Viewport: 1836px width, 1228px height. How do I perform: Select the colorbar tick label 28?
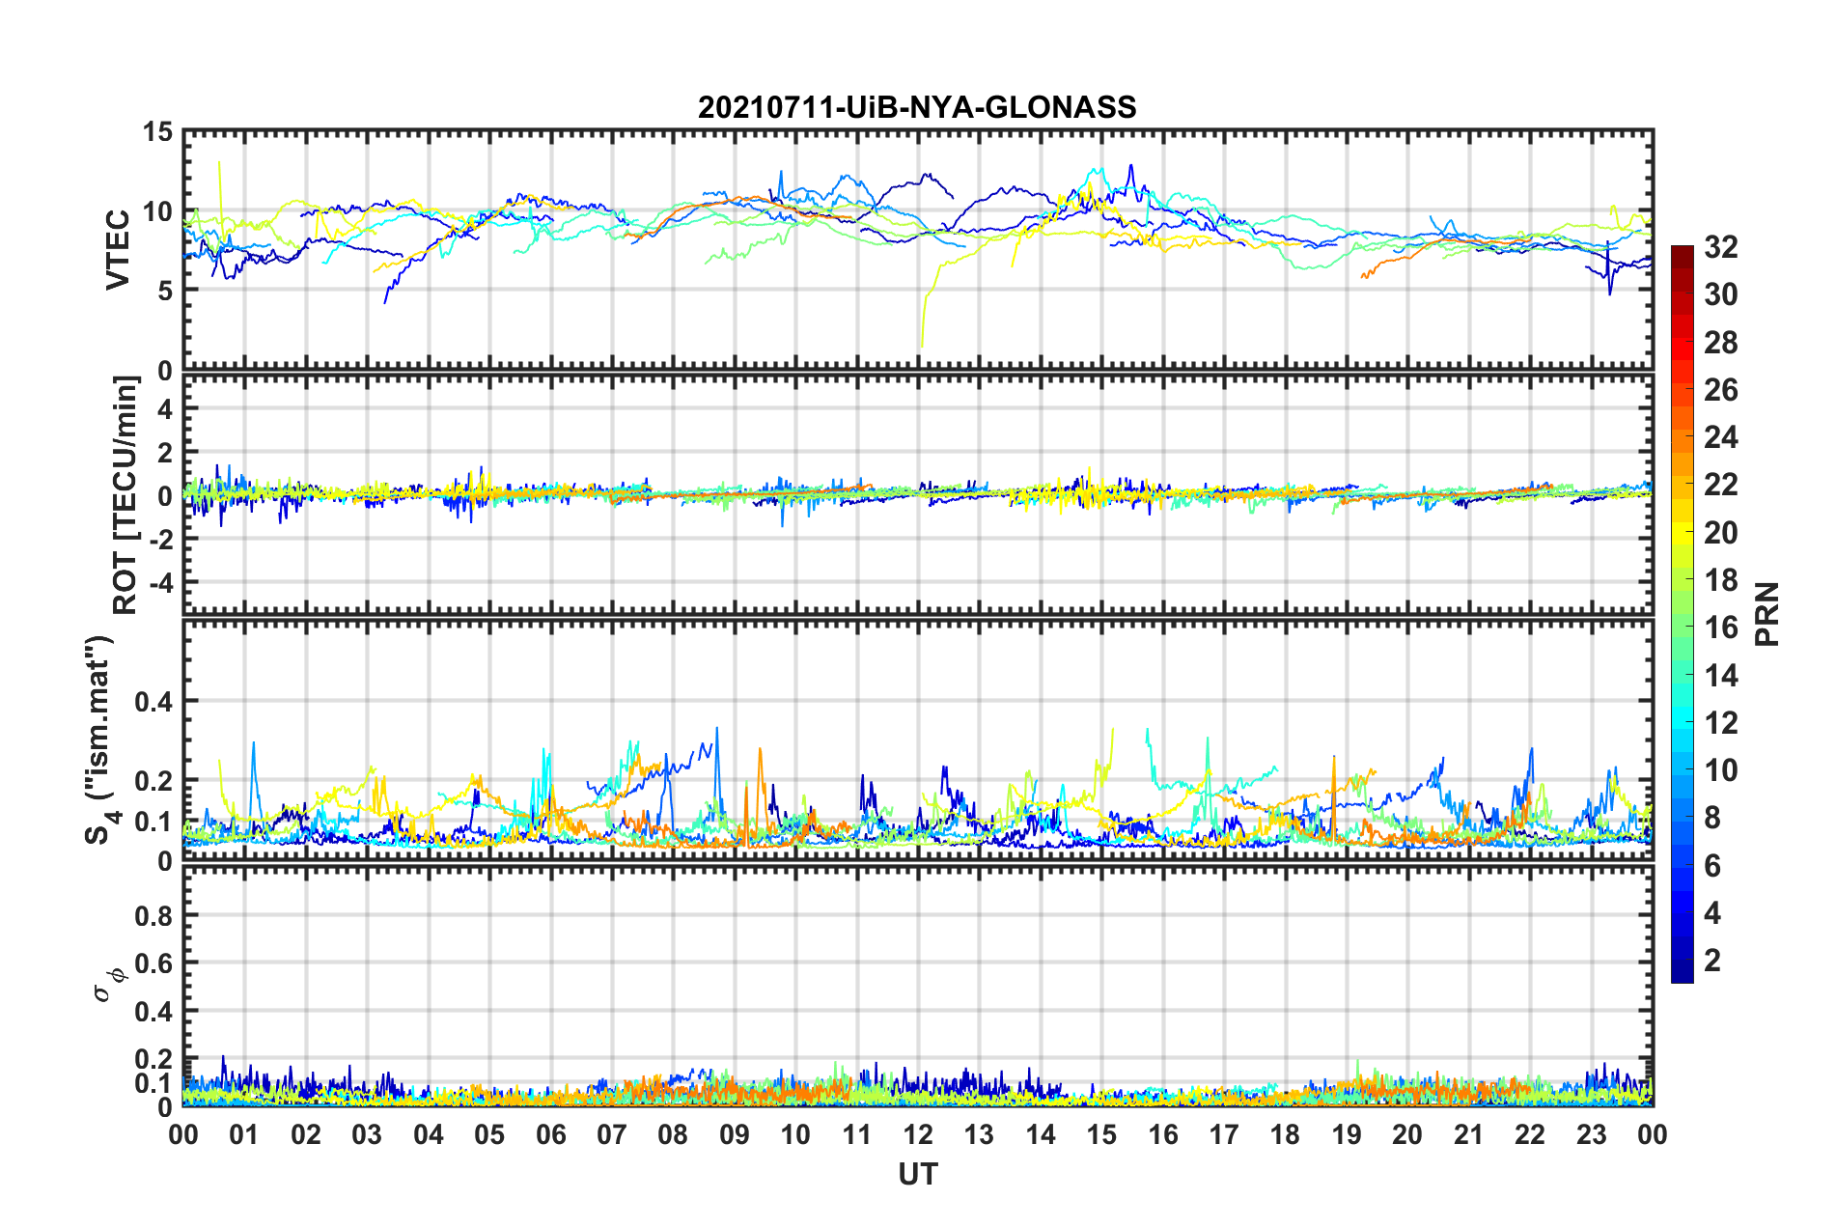(1720, 343)
